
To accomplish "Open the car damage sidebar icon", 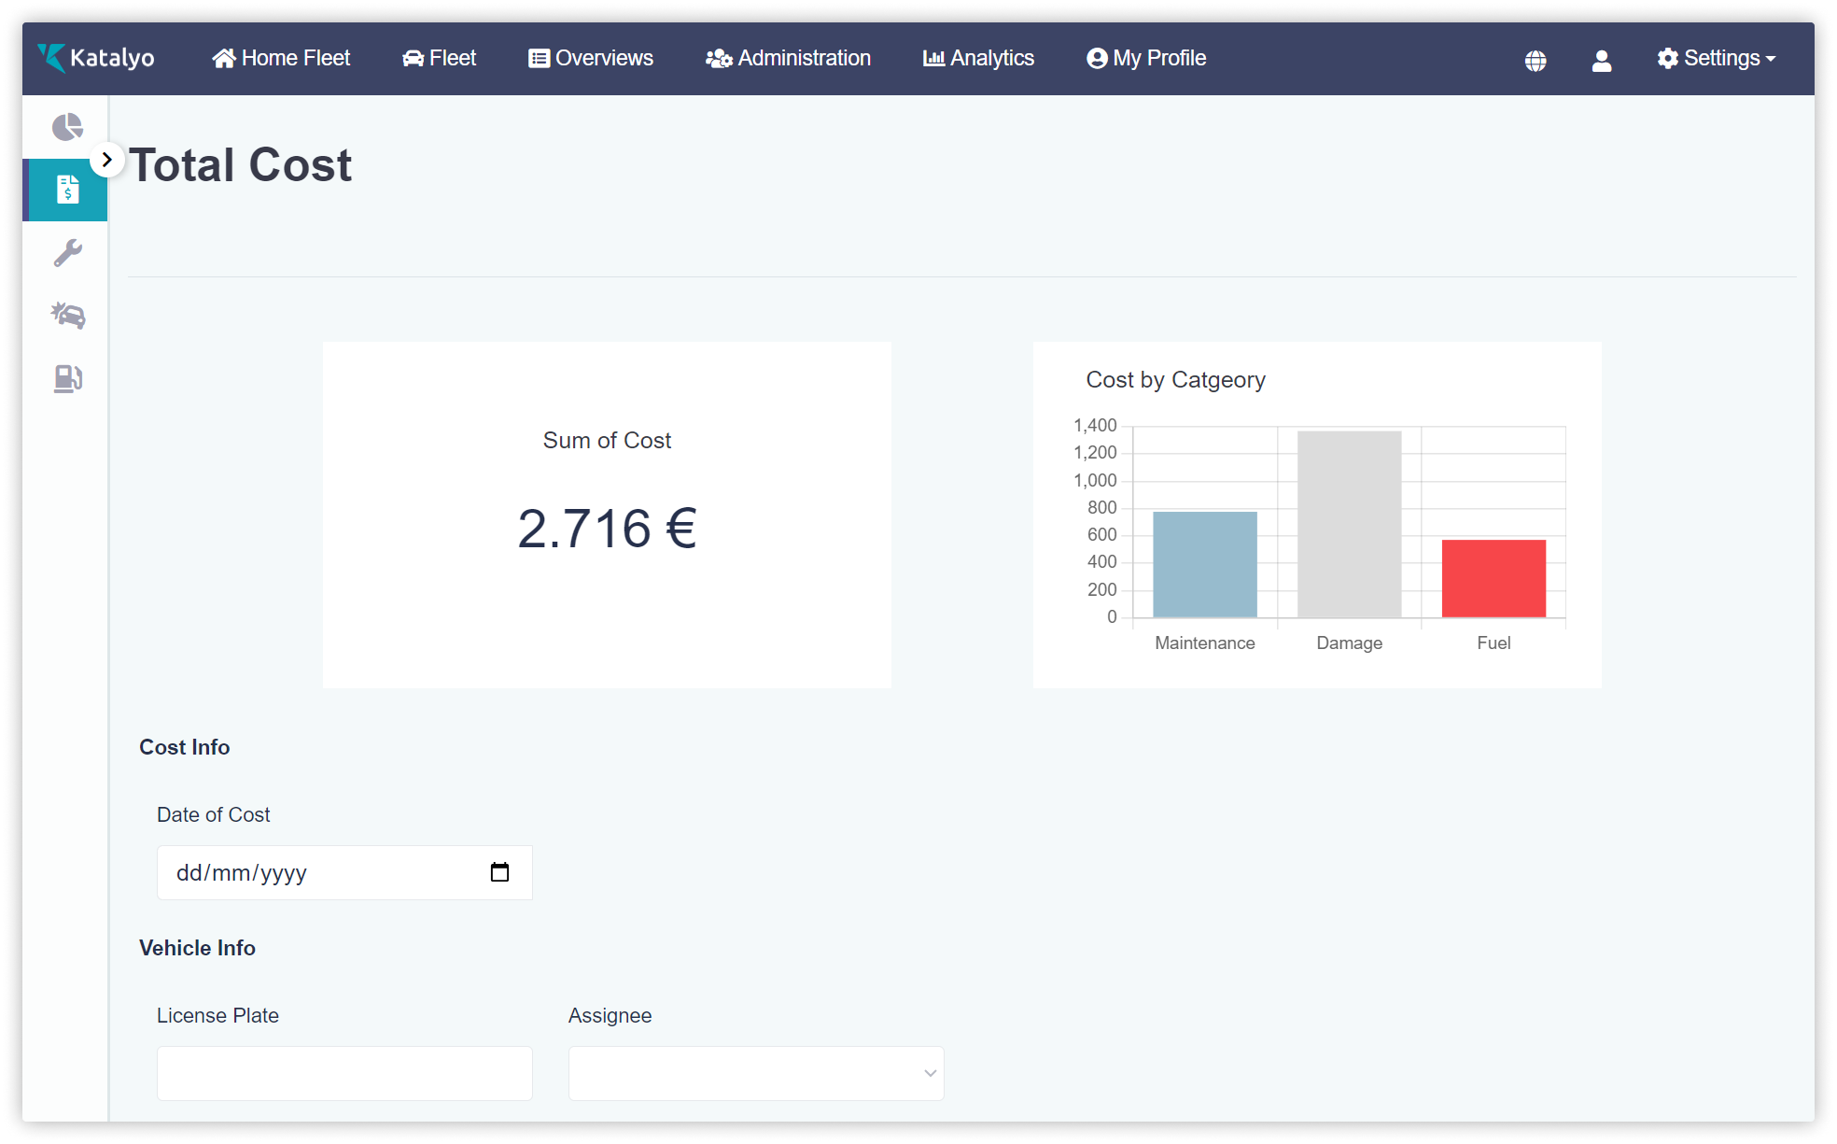I will pos(67,315).
